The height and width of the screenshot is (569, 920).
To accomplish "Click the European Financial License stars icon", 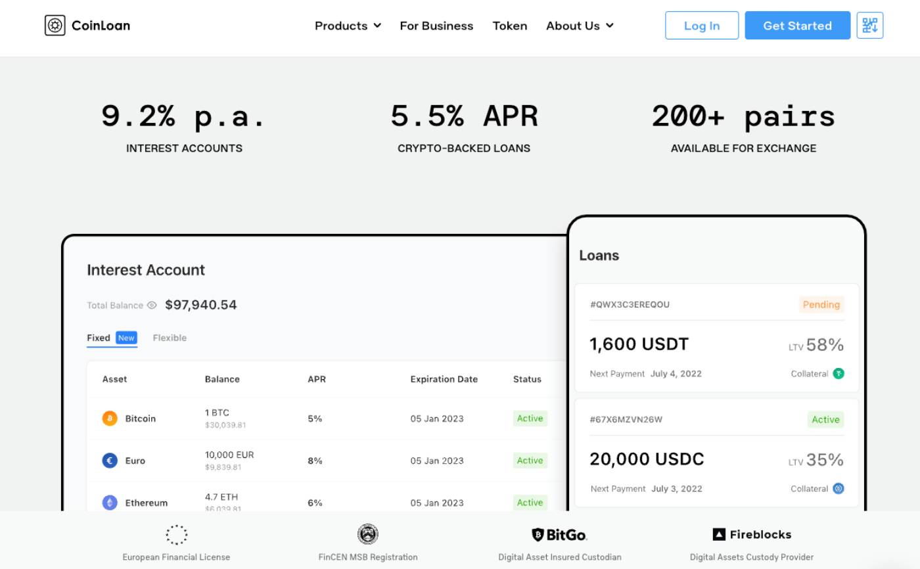I will (176, 534).
